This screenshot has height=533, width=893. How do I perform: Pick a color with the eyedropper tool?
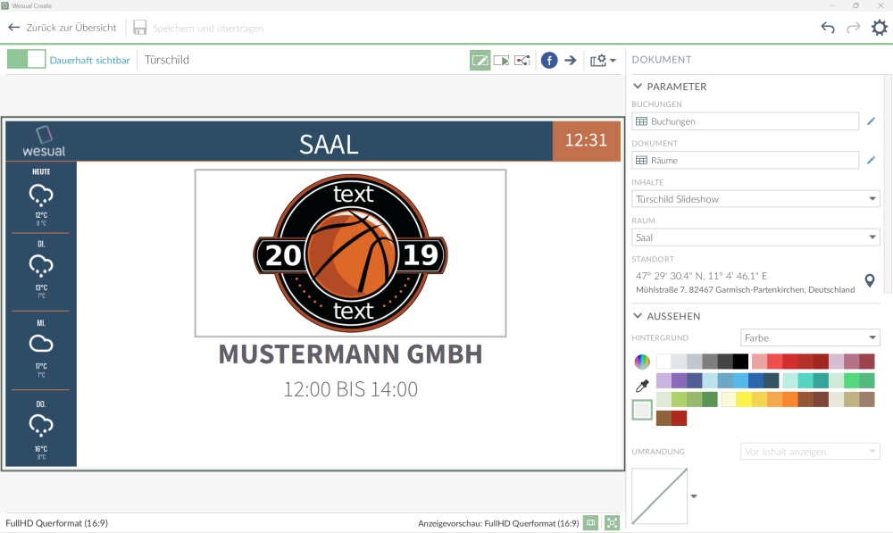(642, 386)
